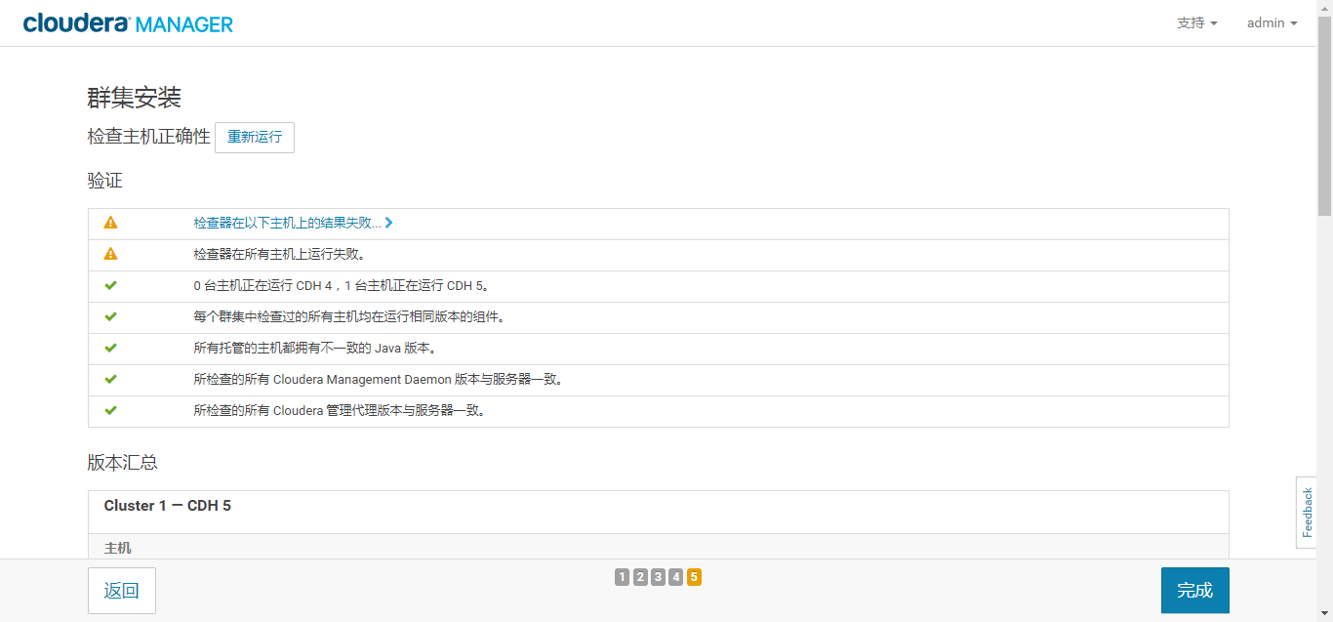Screen dimensions: 1333x622
Task: Click text about Cloudera Management Daemon 版本
Action: click(379, 379)
